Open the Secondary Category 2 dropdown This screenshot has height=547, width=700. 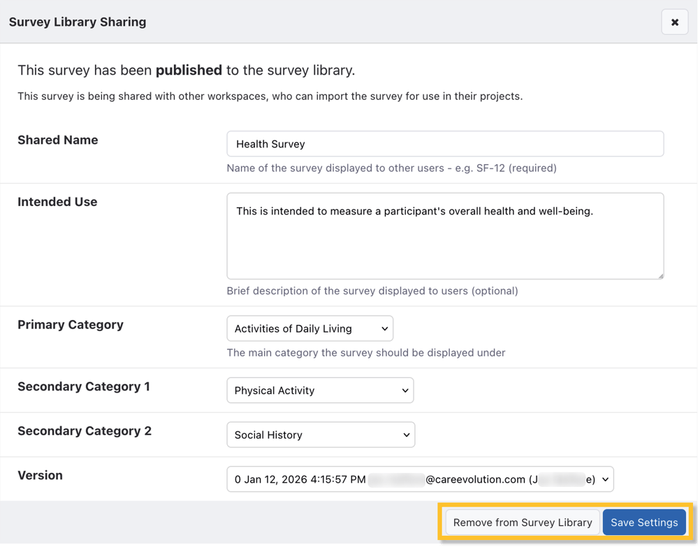coord(321,435)
